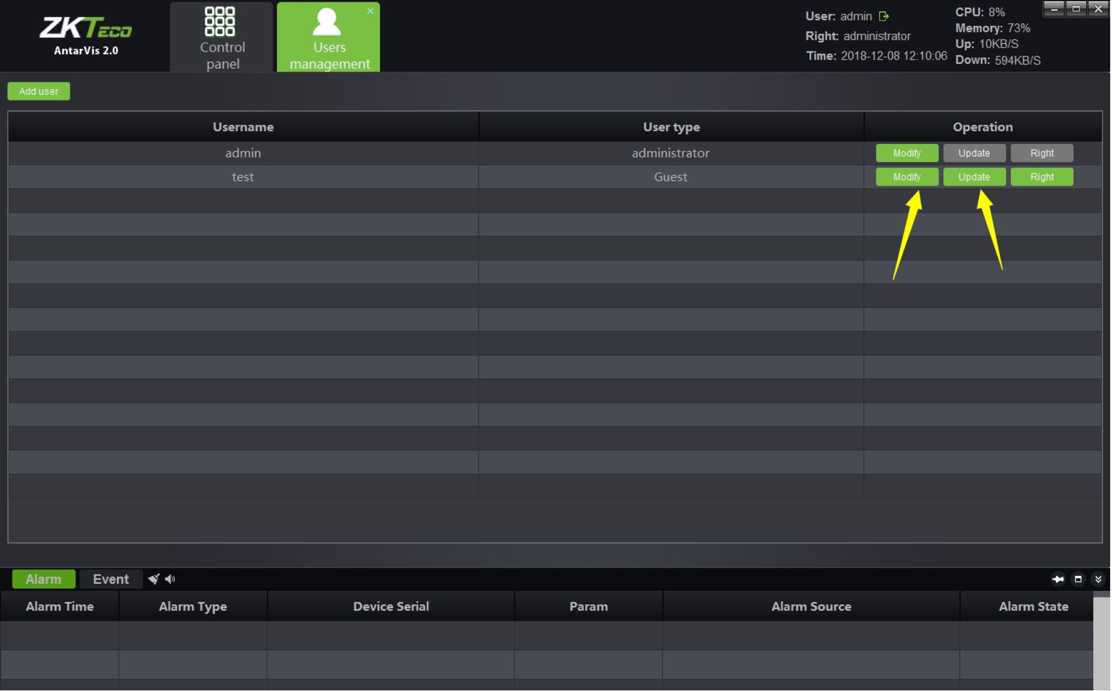This screenshot has width=1112, height=691.
Task: Modify the test user
Action: [908, 178]
